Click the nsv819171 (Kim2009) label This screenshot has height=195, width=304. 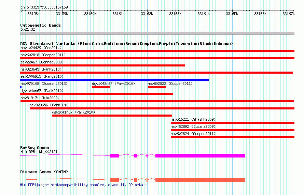pos(40,98)
